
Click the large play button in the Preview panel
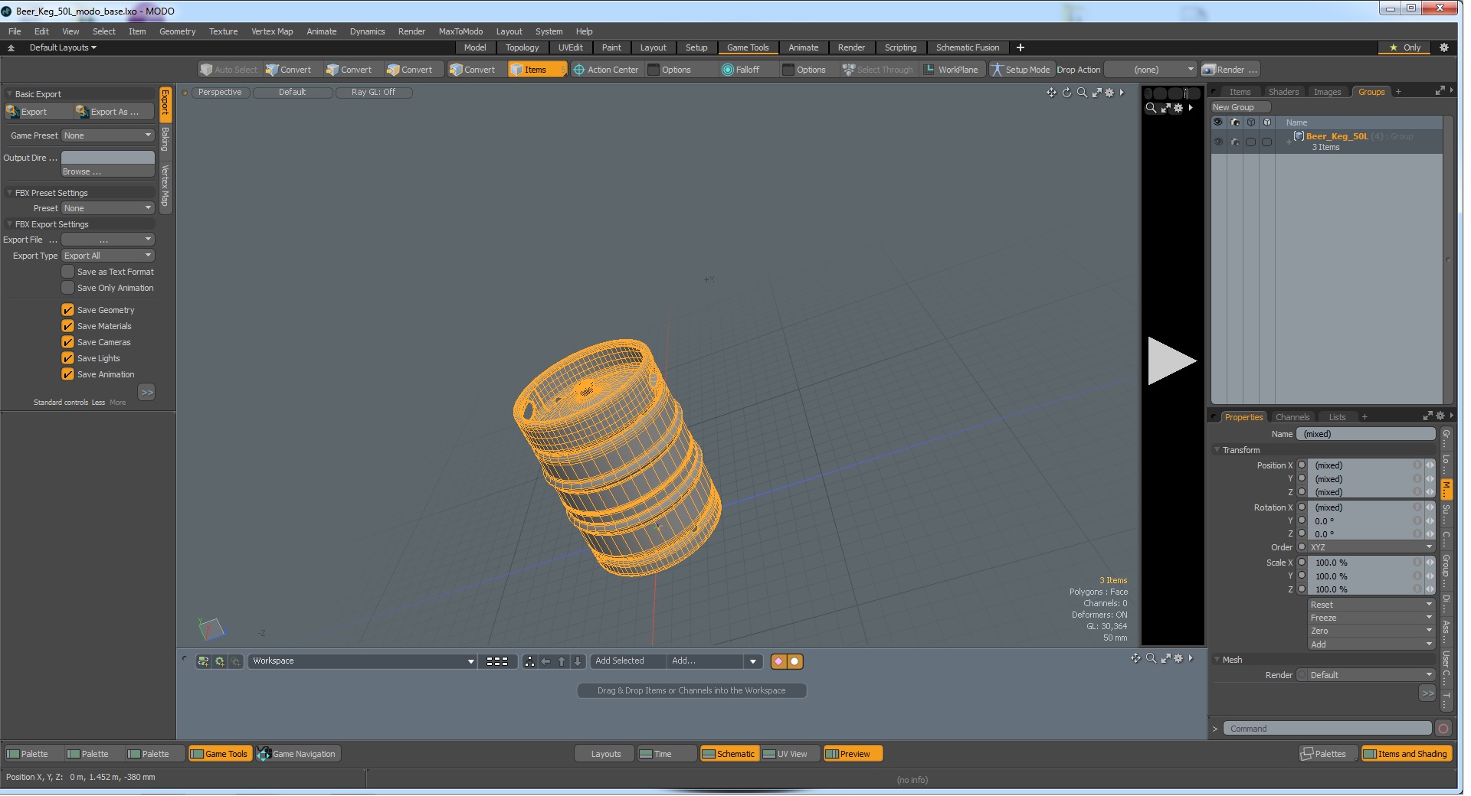pos(1171,361)
